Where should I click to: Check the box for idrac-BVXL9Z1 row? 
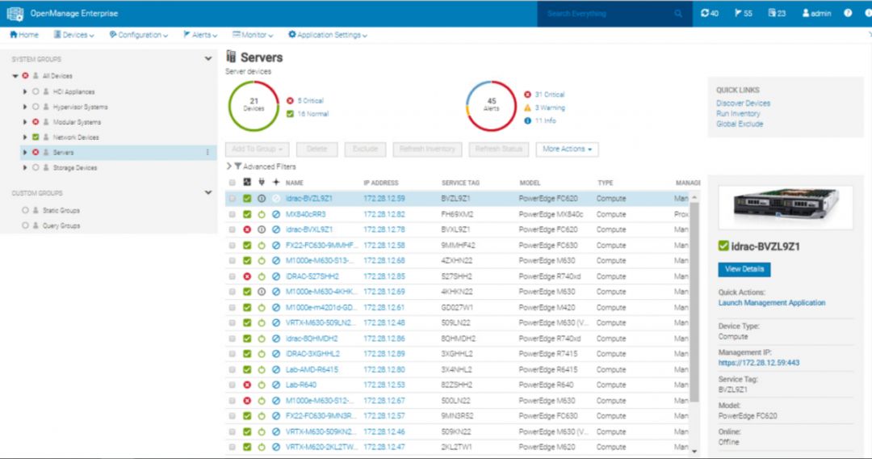[x=232, y=229]
